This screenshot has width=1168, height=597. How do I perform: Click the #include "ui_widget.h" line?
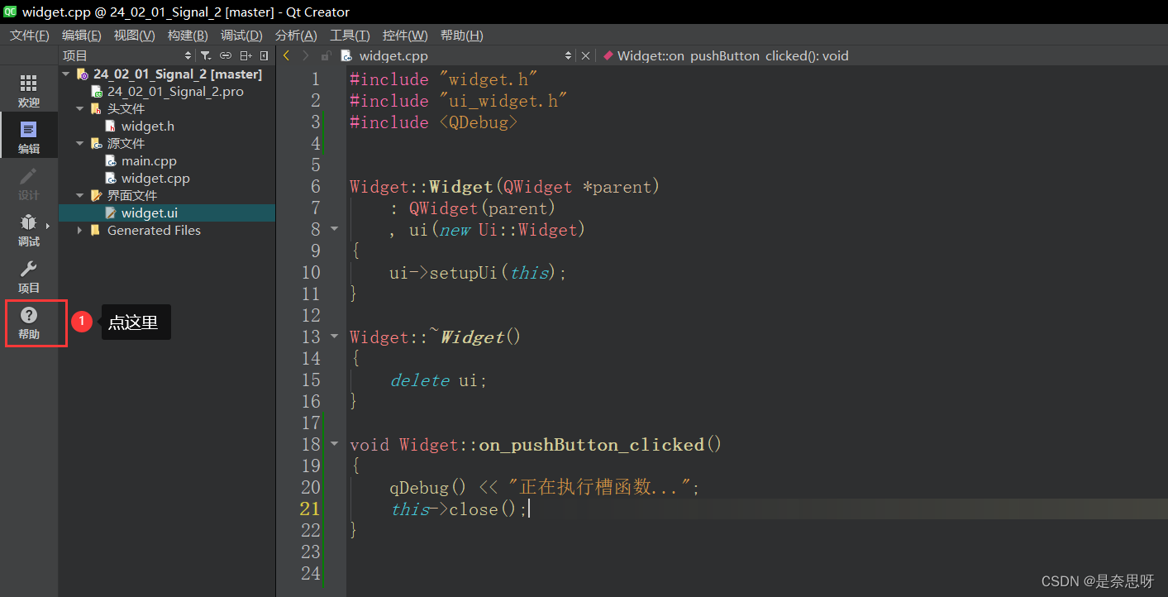coord(459,101)
